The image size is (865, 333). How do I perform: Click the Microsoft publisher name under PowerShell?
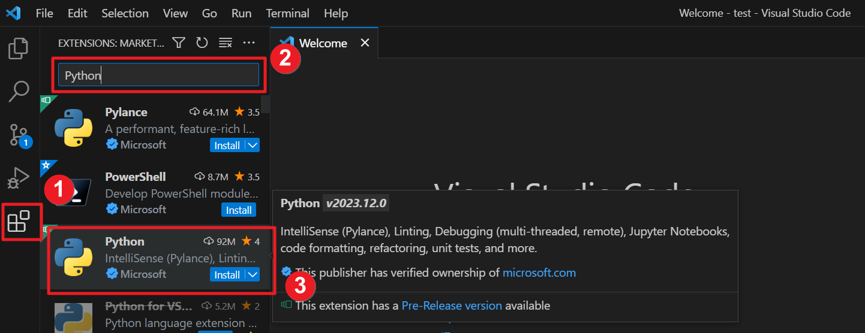pos(143,209)
